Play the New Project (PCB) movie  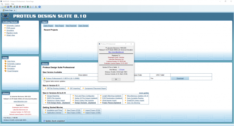pos(74,110)
